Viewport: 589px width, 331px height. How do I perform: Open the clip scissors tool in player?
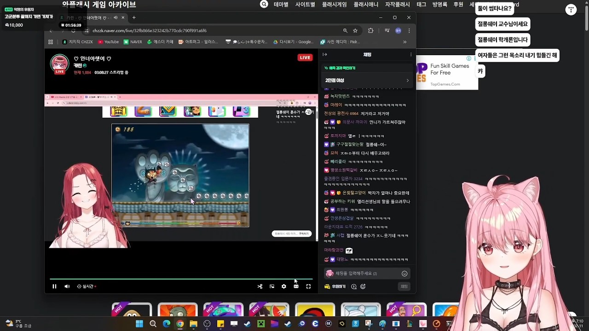point(260,286)
